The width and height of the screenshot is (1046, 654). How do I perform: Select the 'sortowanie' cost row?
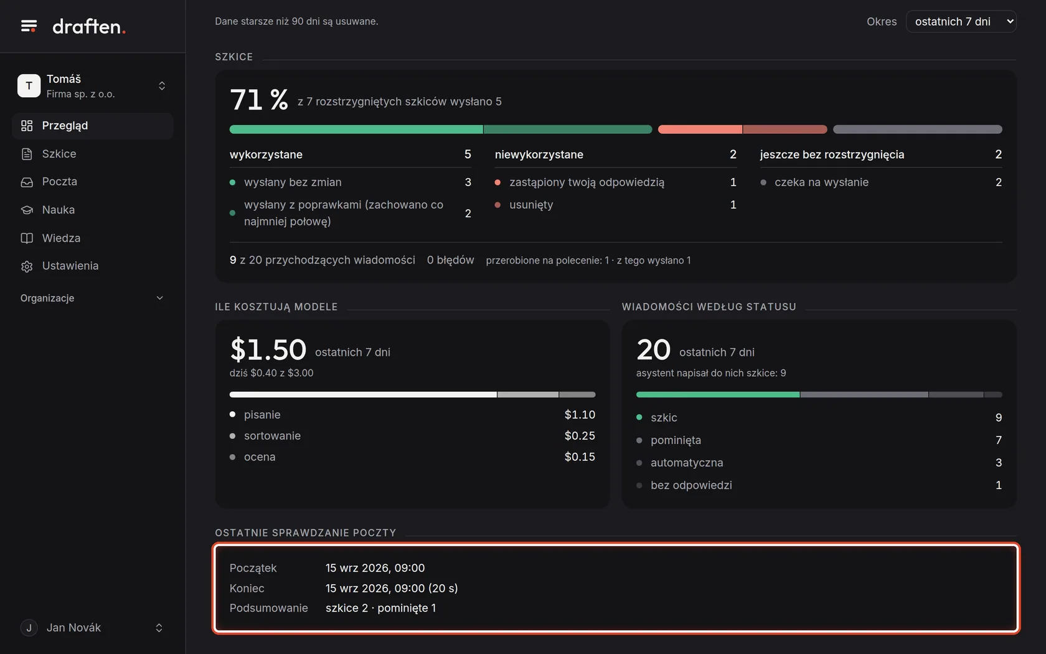click(412, 436)
